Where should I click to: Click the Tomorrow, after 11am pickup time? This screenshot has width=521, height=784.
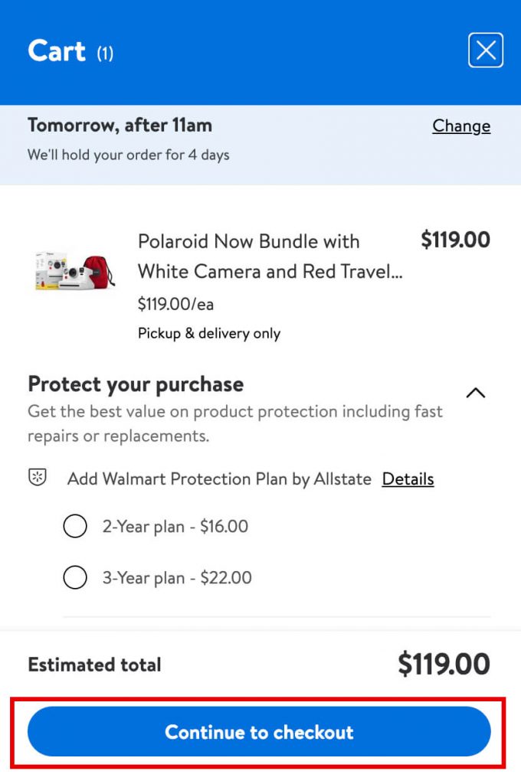[120, 125]
